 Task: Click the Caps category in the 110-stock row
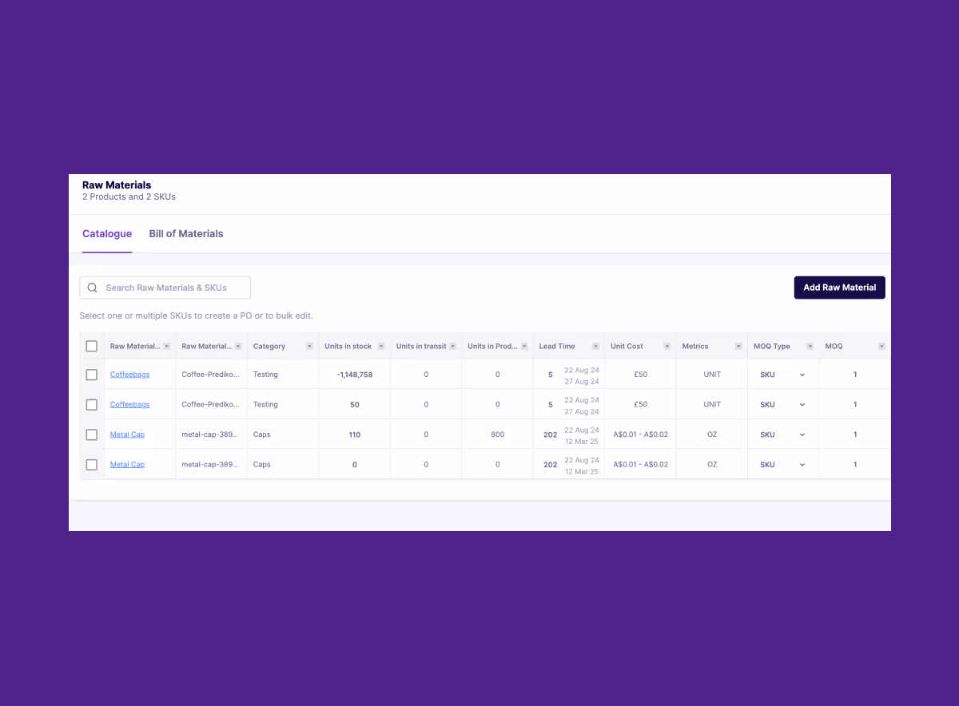[262, 434]
